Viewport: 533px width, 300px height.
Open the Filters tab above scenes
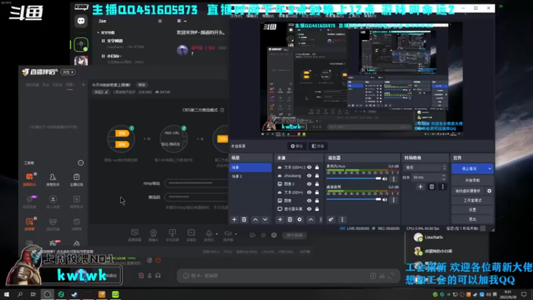(318, 146)
